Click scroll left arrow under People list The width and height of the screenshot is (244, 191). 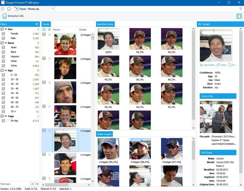pyautogui.click(x=43, y=185)
